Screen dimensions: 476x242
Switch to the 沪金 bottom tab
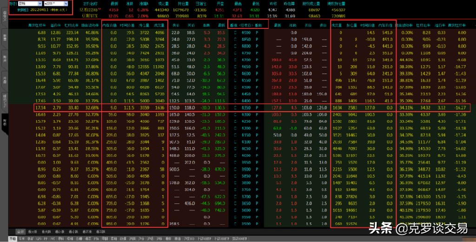point(141,239)
